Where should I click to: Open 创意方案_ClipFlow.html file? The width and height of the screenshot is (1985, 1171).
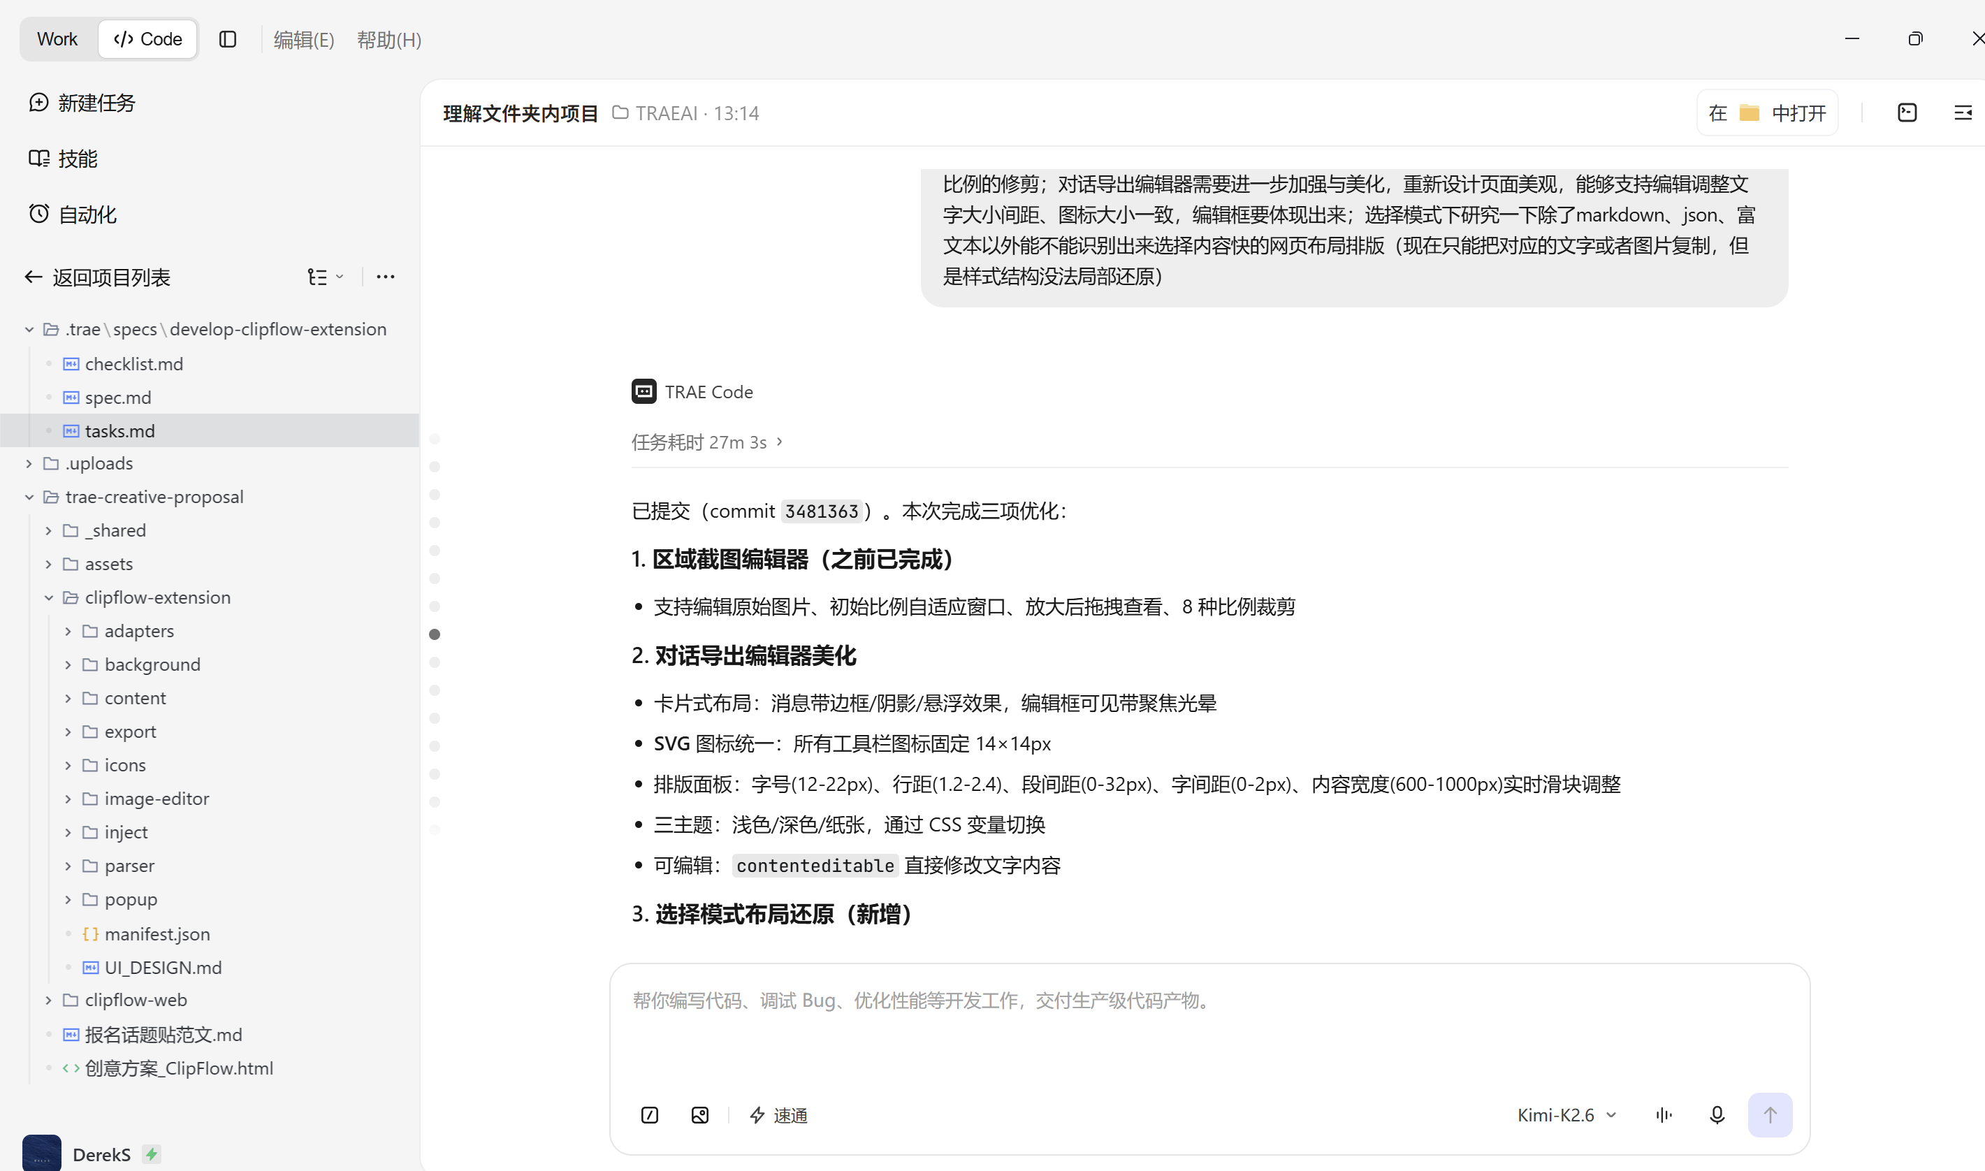click(x=179, y=1068)
